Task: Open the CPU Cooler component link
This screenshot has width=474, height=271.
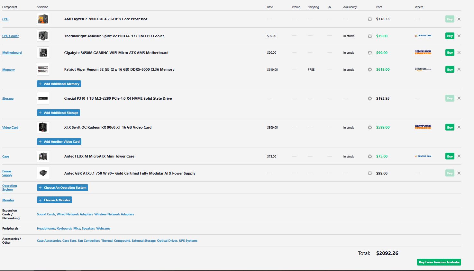Action: pos(11,36)
